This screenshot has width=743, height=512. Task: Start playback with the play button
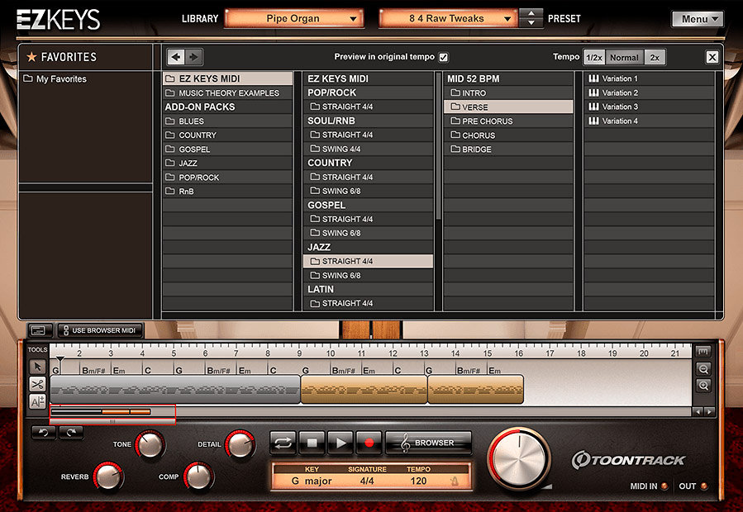(x=341, y=443)
